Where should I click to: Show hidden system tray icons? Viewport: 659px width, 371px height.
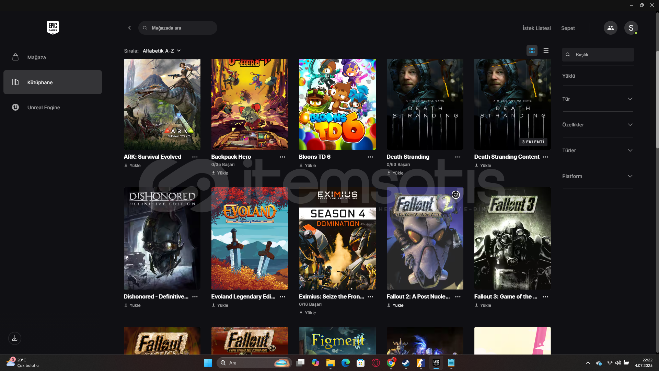pyautogui.click(x=588, y=363)
